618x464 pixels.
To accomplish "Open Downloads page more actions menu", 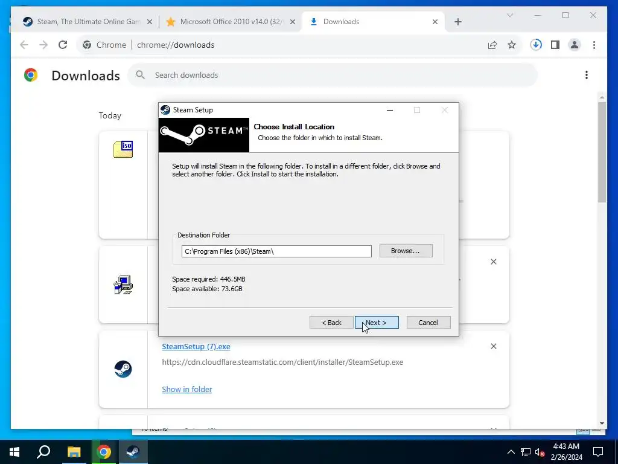I will (587, 75).
